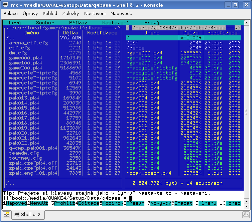Open the left panel history dropdown v
This screenshot has height=222, width=252.
(x=116, y=28)
